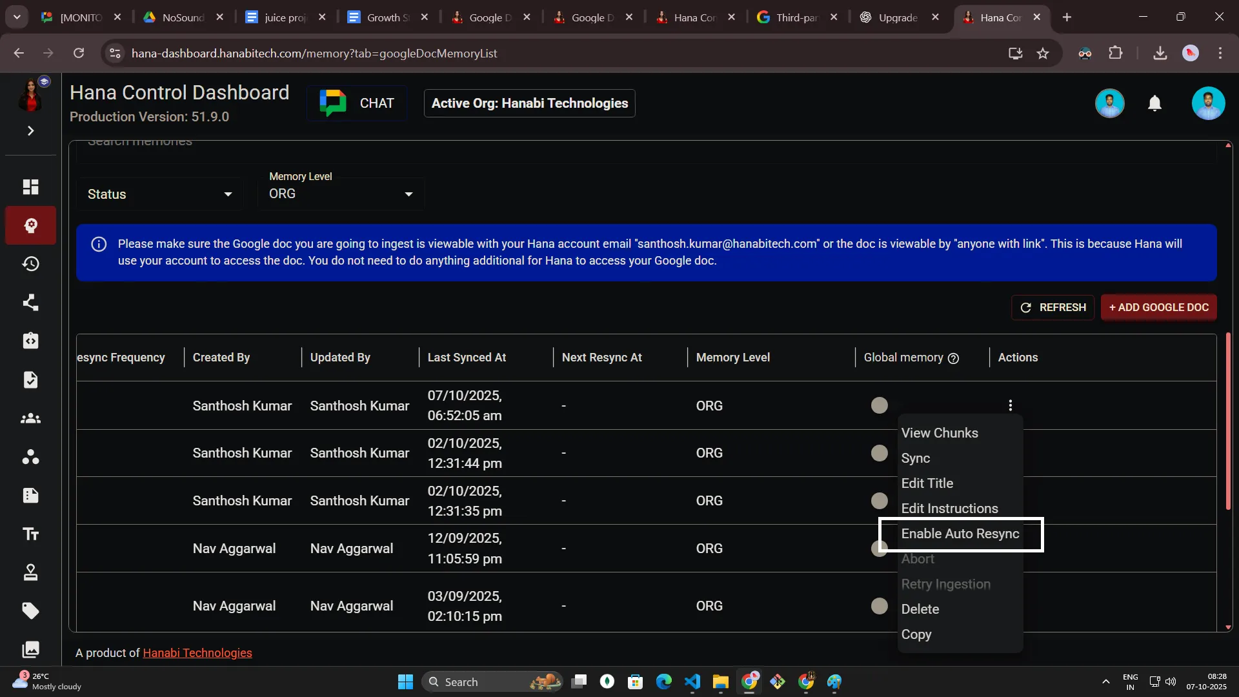Open the History clock icon in the sidebar
This screenshot has height=697, width=1239.
(30, 264)
